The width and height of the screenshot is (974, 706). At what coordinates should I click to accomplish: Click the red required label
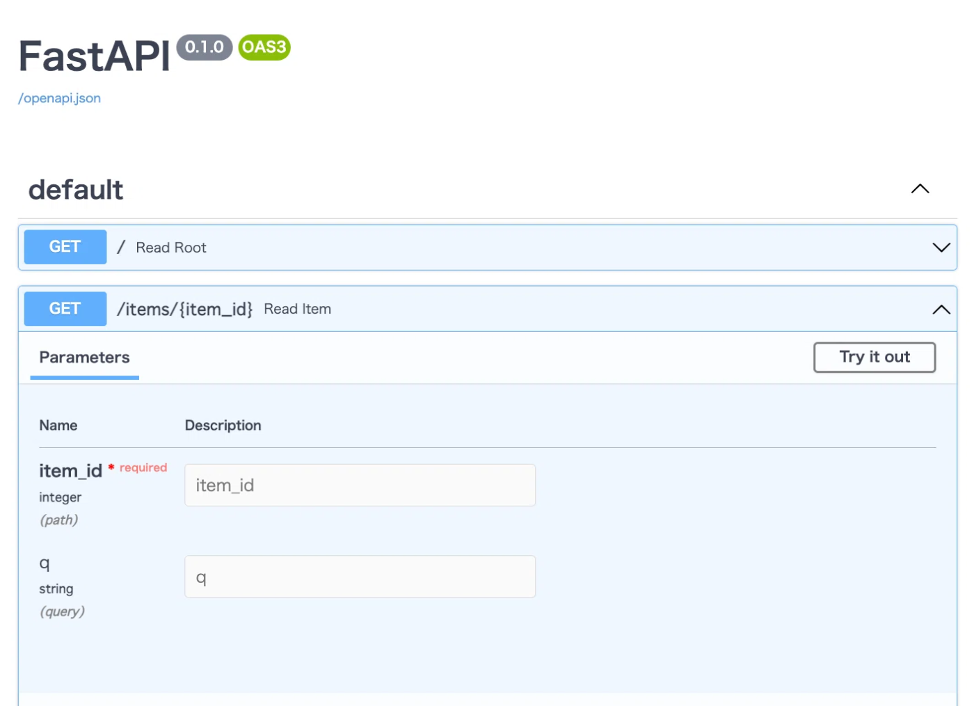(x=143, y=467)
